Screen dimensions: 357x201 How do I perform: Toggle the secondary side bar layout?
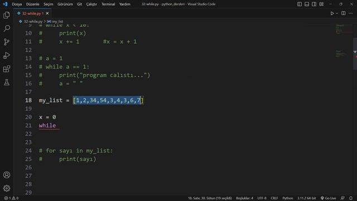click(314, 4)
